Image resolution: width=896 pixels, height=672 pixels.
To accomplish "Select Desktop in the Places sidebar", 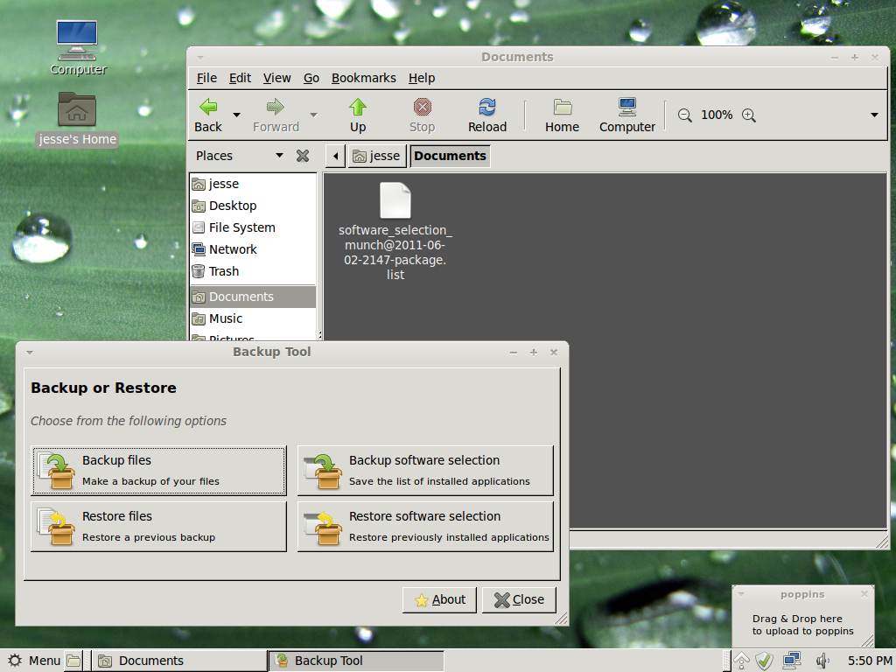I will [x=253, y=206].
